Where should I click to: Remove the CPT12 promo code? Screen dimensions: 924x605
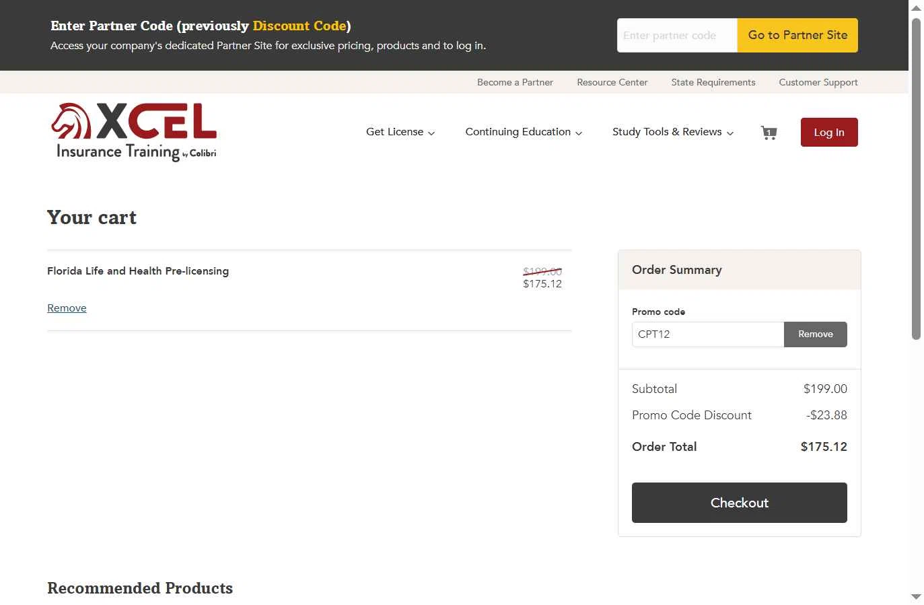click(x=815, y=334)
